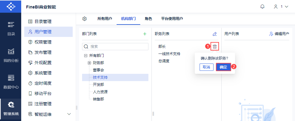Viewport: 295px width, 121px height.
Task: Open 权限管理 in the menu
Action: point(43,42)
